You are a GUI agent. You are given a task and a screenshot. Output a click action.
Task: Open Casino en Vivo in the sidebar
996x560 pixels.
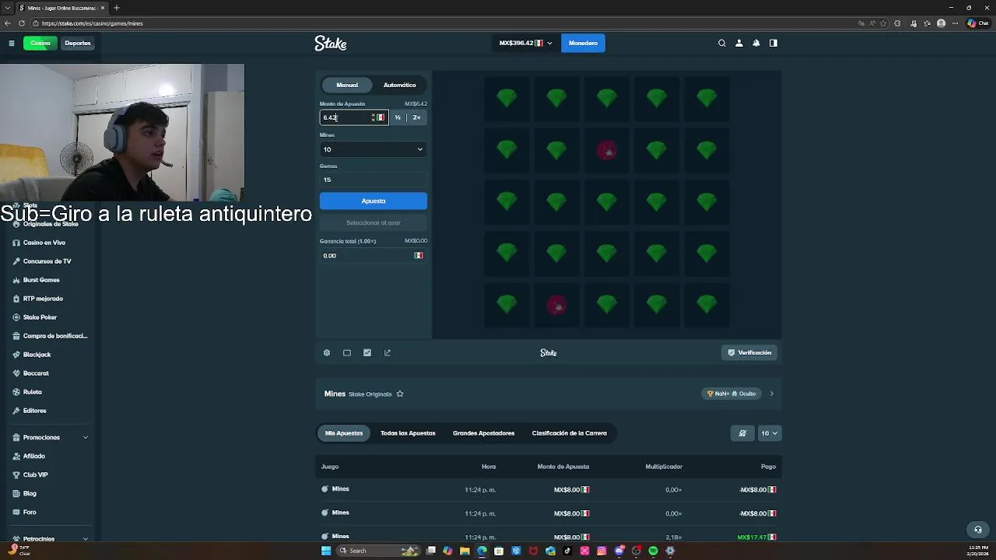(x=44, y=243)
